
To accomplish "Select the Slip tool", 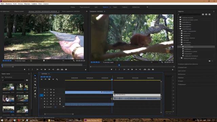I will [x=35, y=88].
